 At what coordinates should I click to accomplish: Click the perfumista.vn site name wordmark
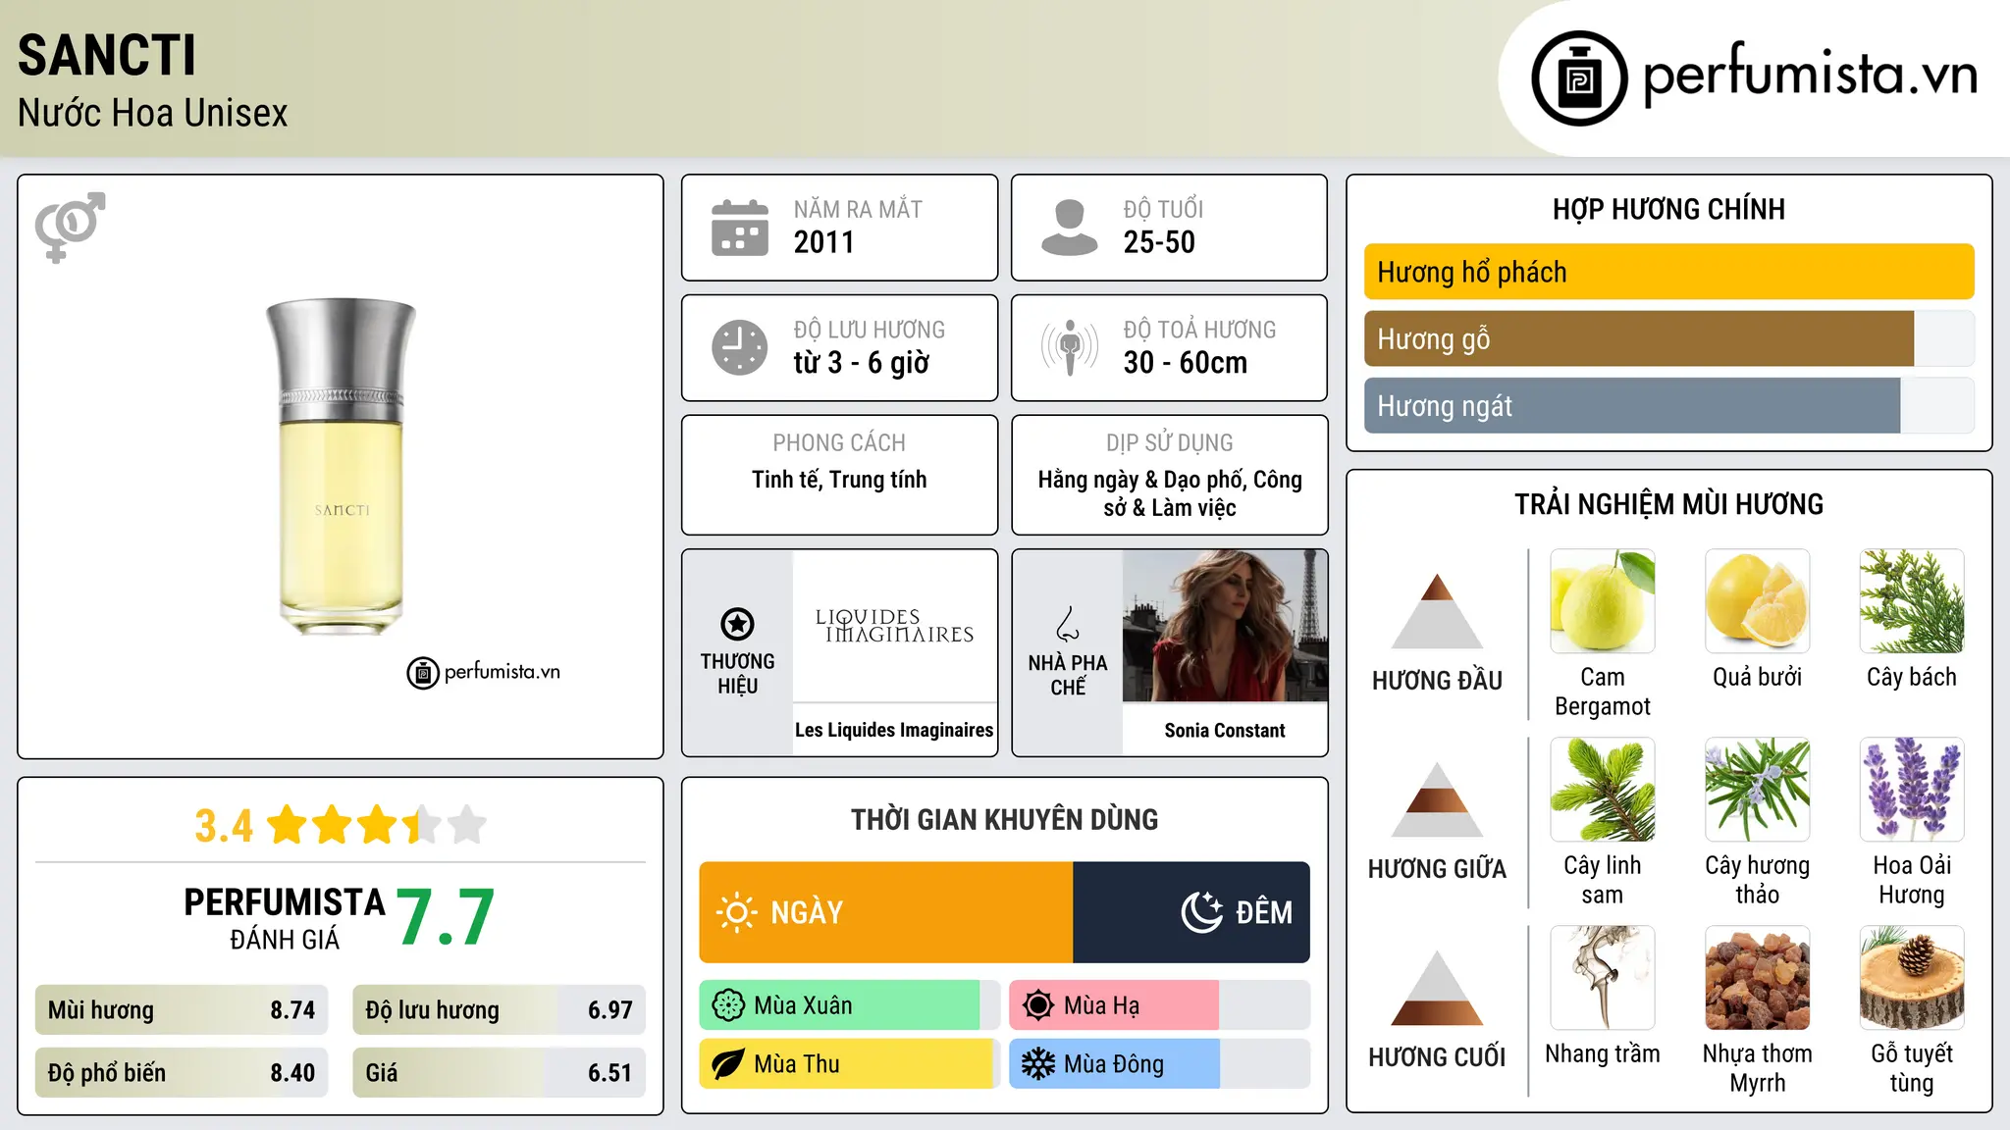click(x=1810, y=75)
